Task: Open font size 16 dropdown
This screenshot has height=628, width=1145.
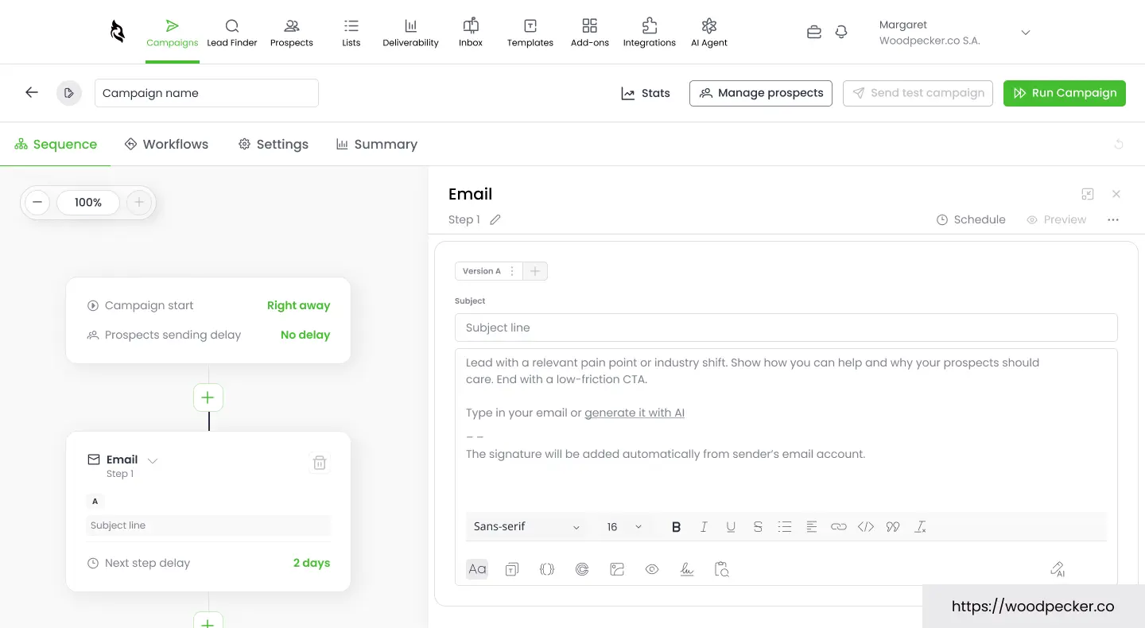Action: point(624,526)
